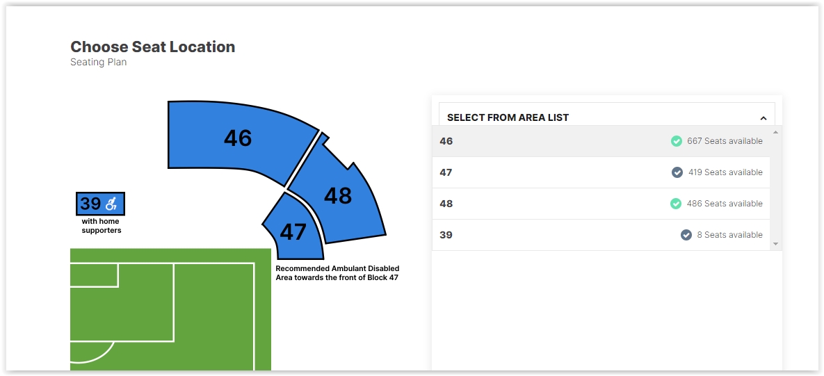Choose area 47 row in the list
824x376 pixels.
[601, 172]
